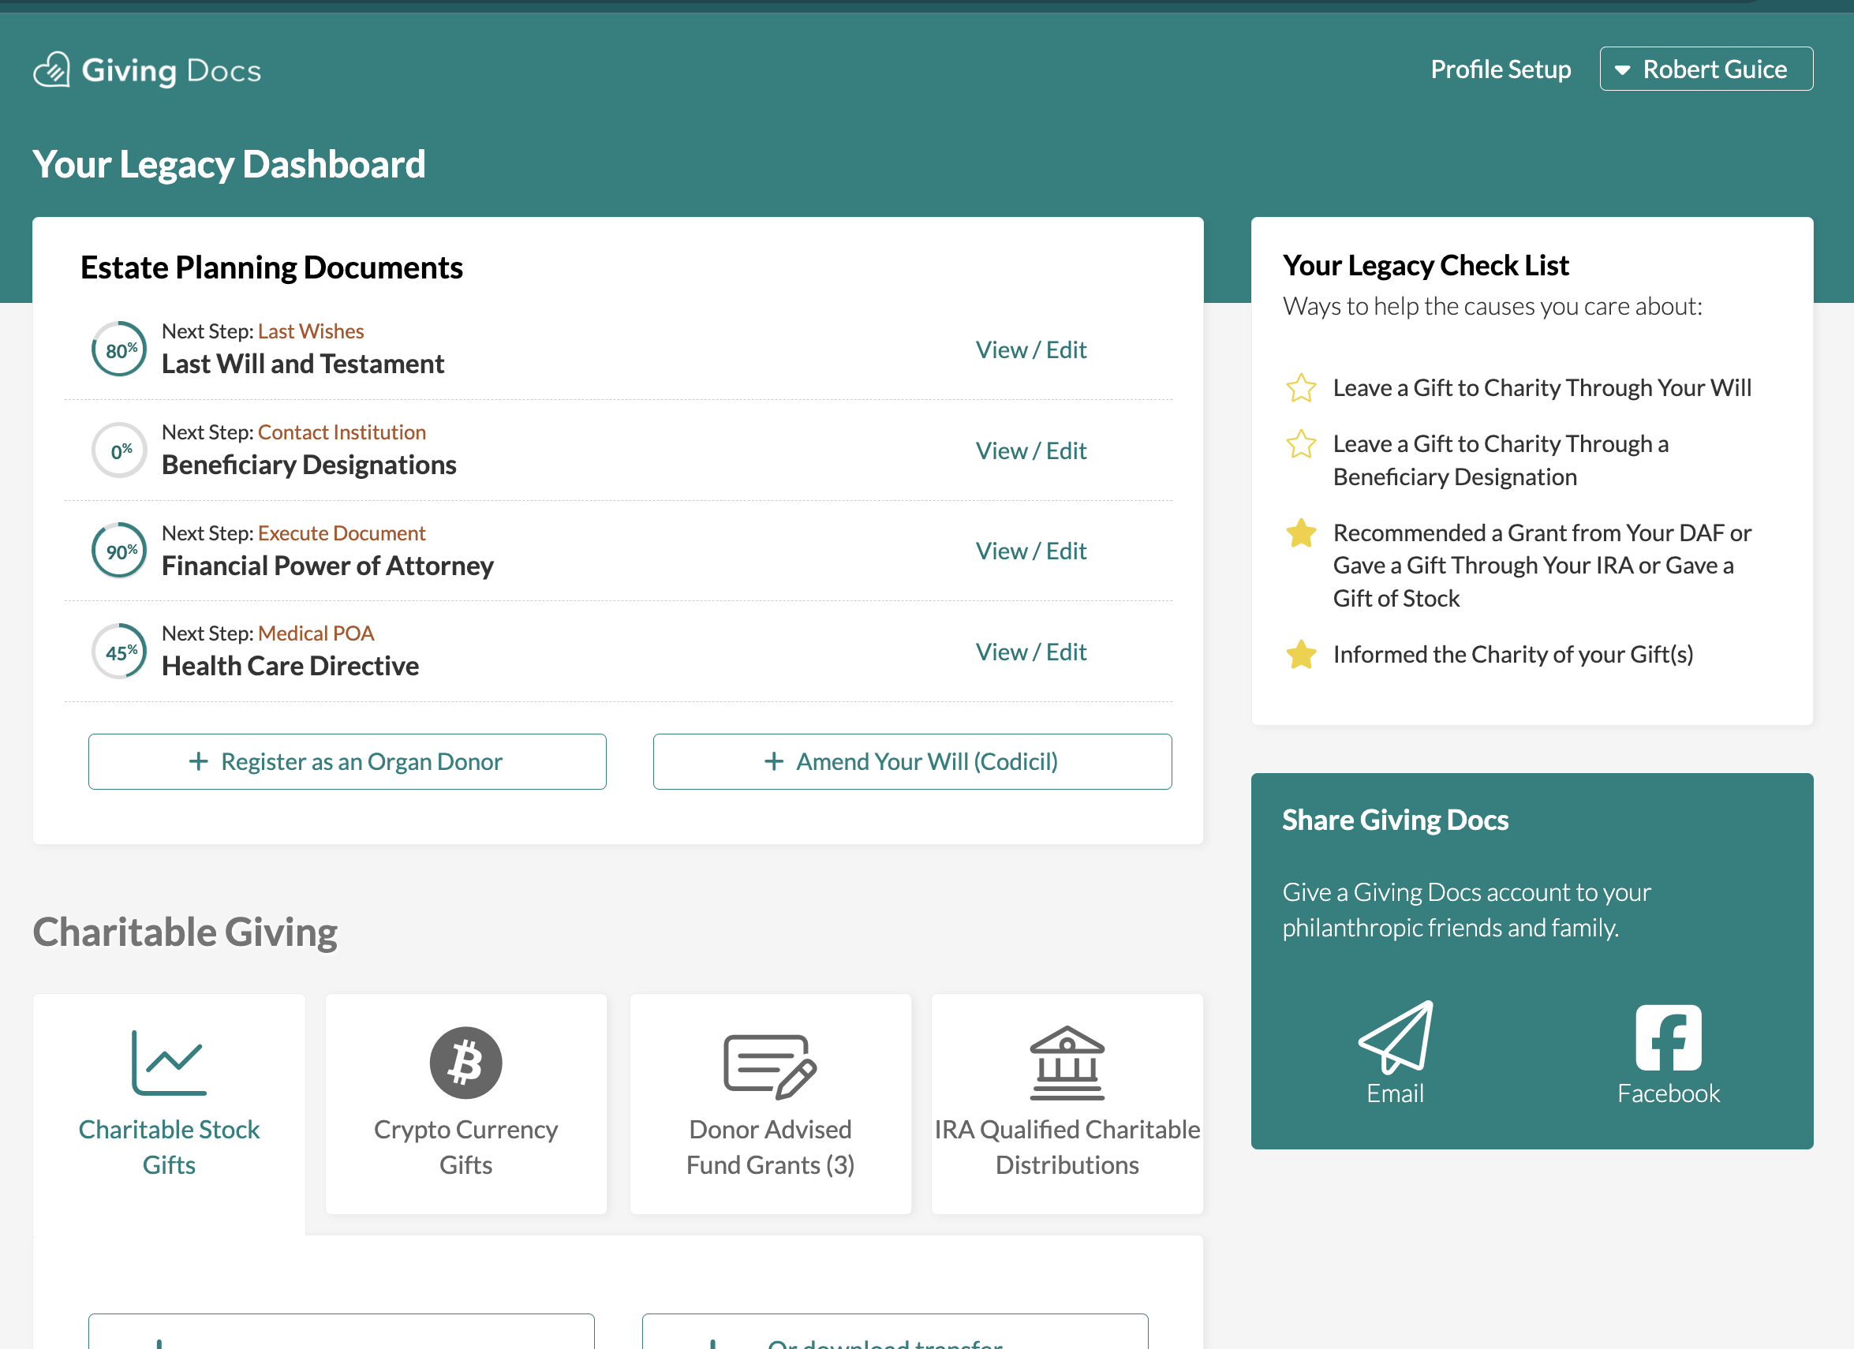Click the 90% Financial Power of Attorney progress circle
This screenshot has width=1854, height=1349.
tap(119, 551)
